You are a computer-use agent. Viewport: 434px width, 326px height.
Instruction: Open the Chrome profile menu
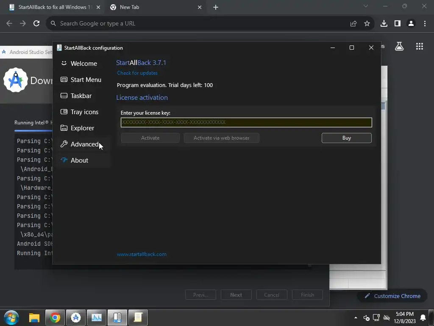(411, 24)
